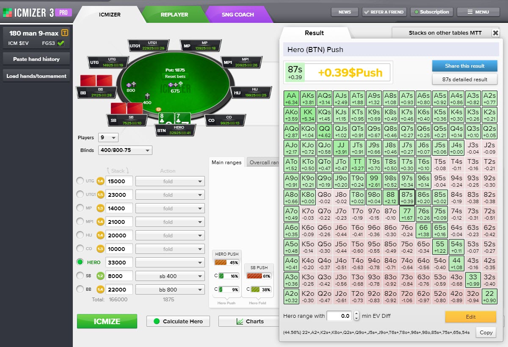Click the chart icon on Charts button

[x=240, y=322]
